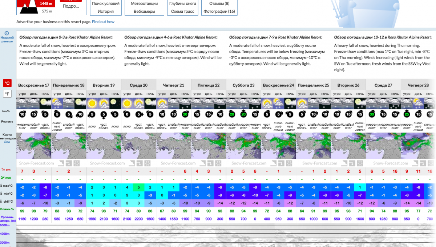Switch temperature units to °F
The height and width of the screenshot is (247, 436).
click(7, 94)
